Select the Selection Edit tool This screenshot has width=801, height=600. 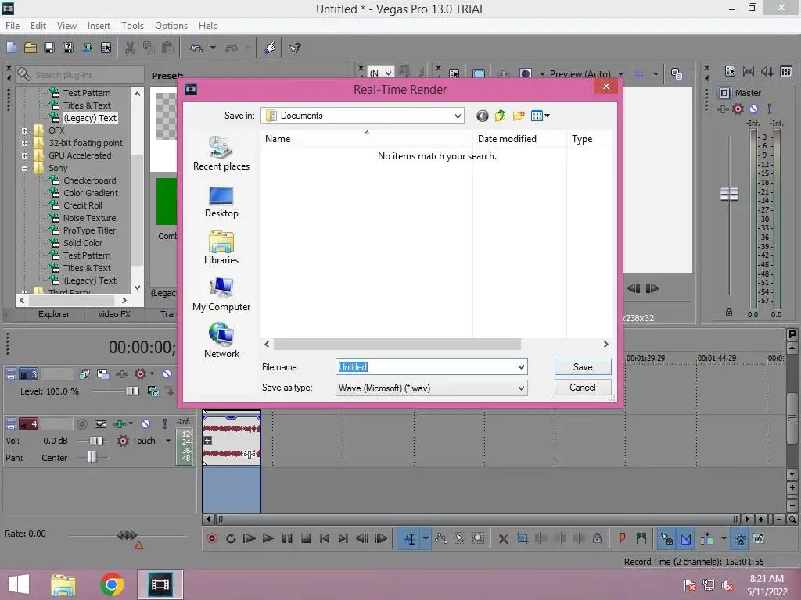[460, 538]
